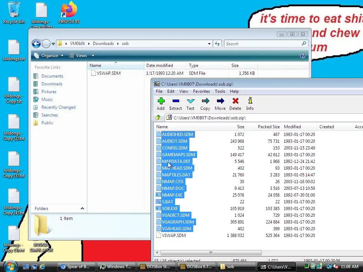
Task: Click the Explorer Forward arrow button
Action: 46,44
